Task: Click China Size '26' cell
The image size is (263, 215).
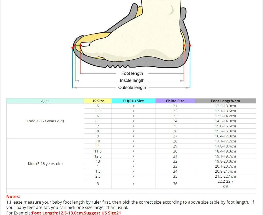Action: [175, 131]
